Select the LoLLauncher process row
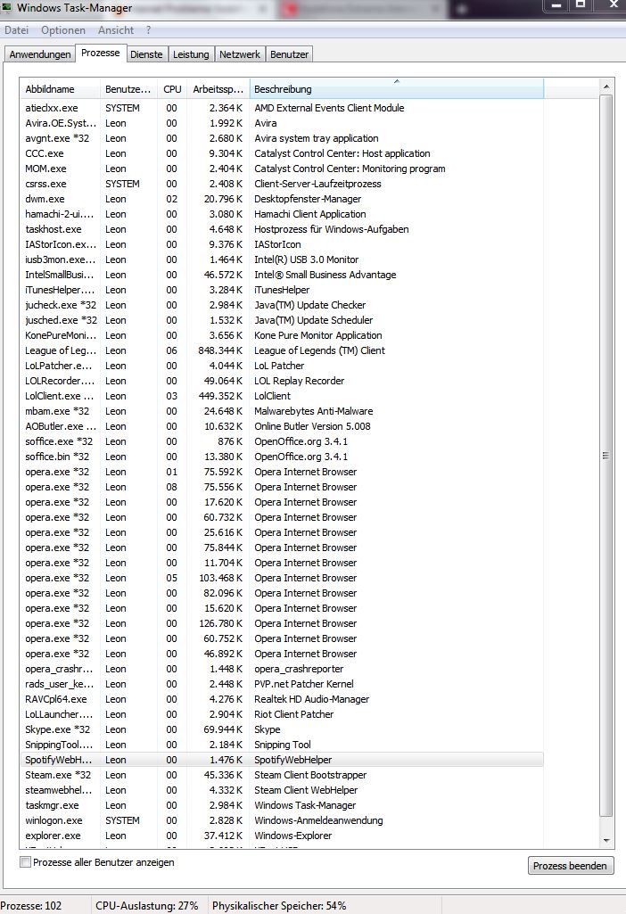The height and width of the screenshot is (914, 626). tap(282, 714)
